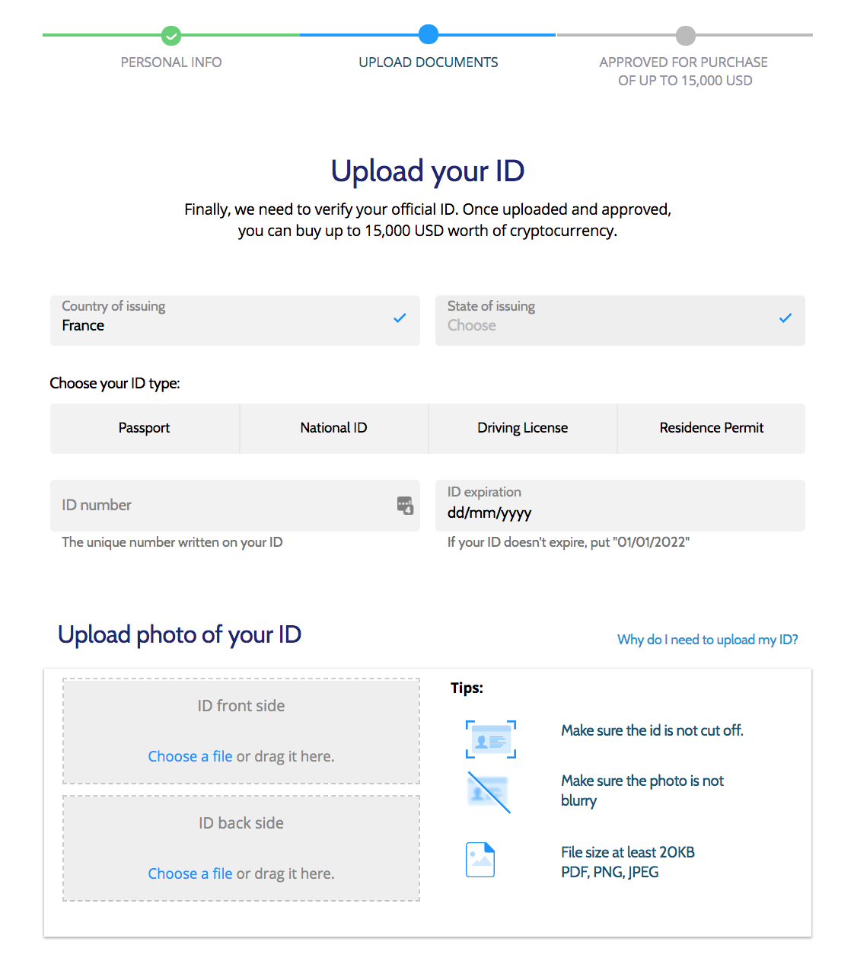Open the ID expiration date picker
Image resolution: width=854 pixels, height=958 pixels.
[620, 506]
